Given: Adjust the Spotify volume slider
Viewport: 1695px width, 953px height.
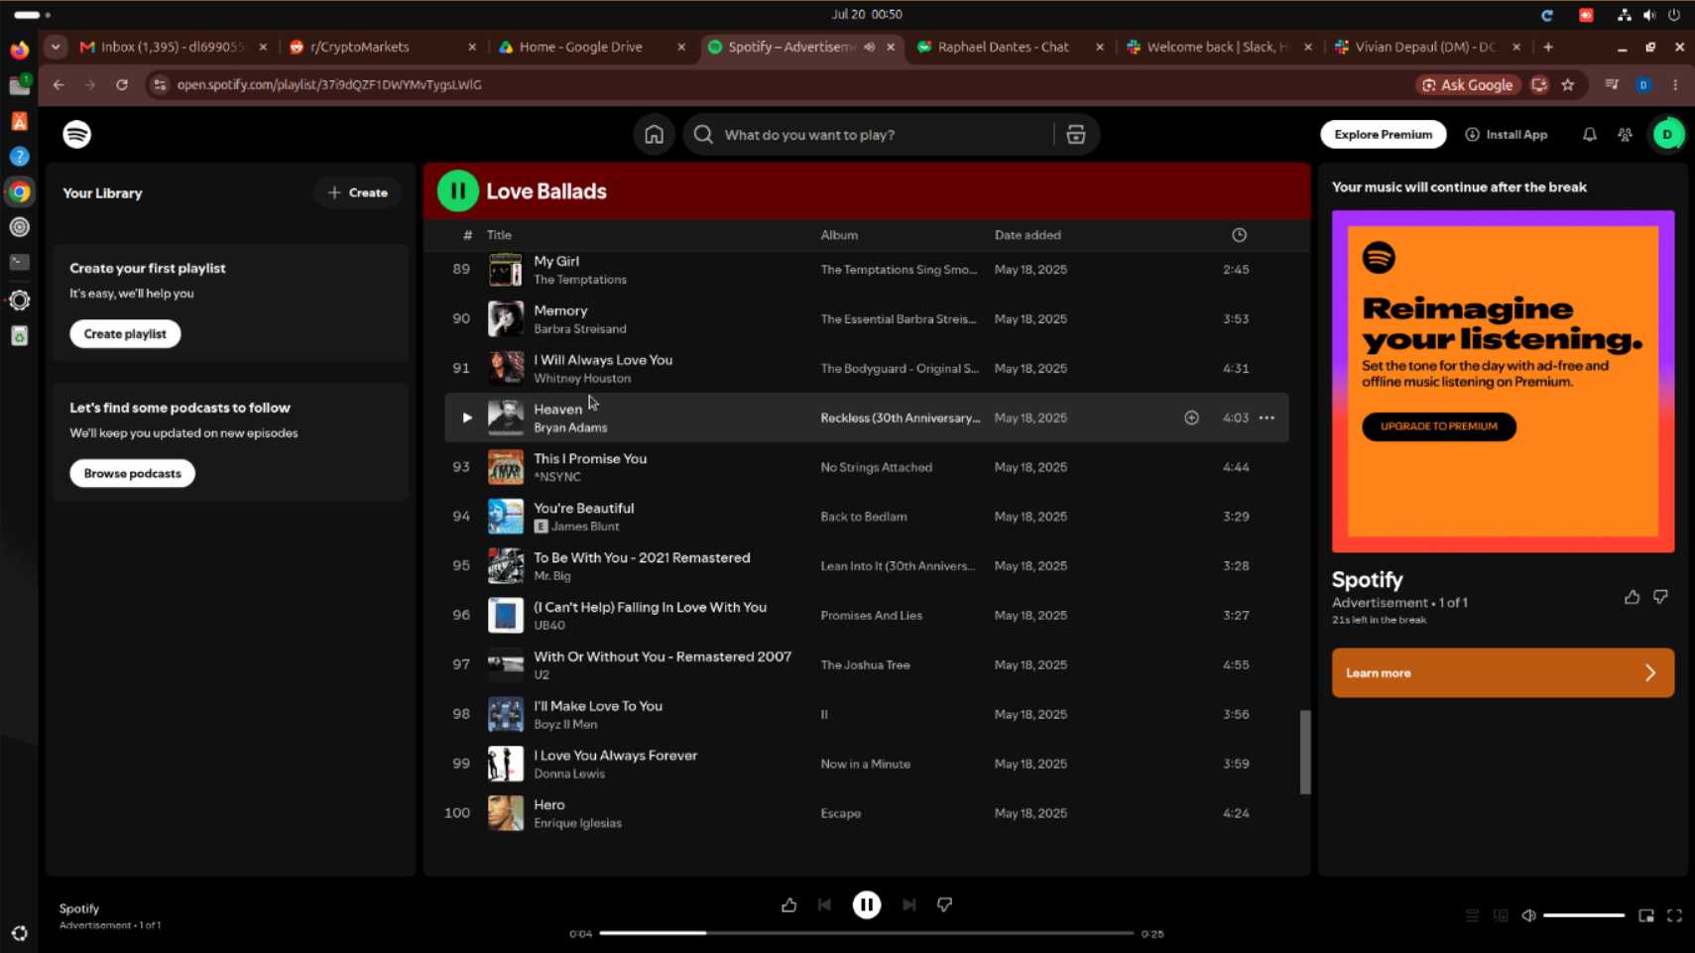Looking at the screenshot, I should (1584, 915).
